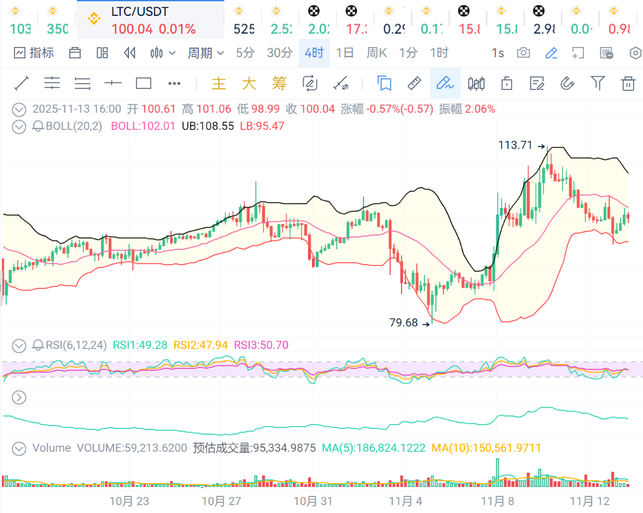Delete drawings with the trash can icon
The width and height of the screenshot is (643, 513).
(x=628, y=83)
